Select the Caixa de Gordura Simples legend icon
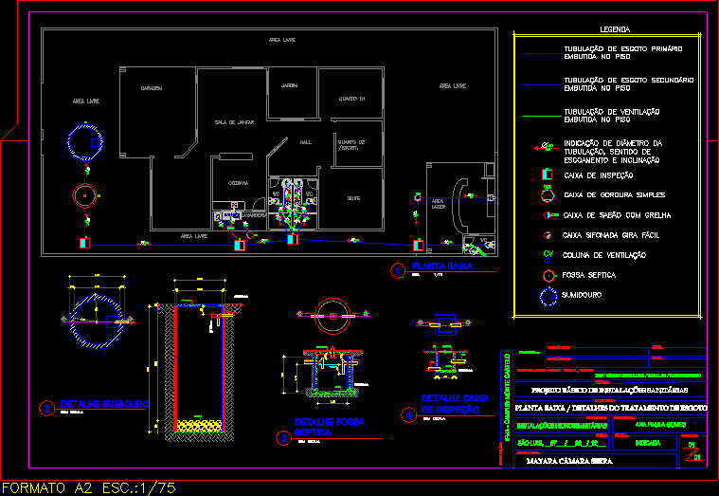This screenshot has width=719, height=496. (x=546, y=194)
